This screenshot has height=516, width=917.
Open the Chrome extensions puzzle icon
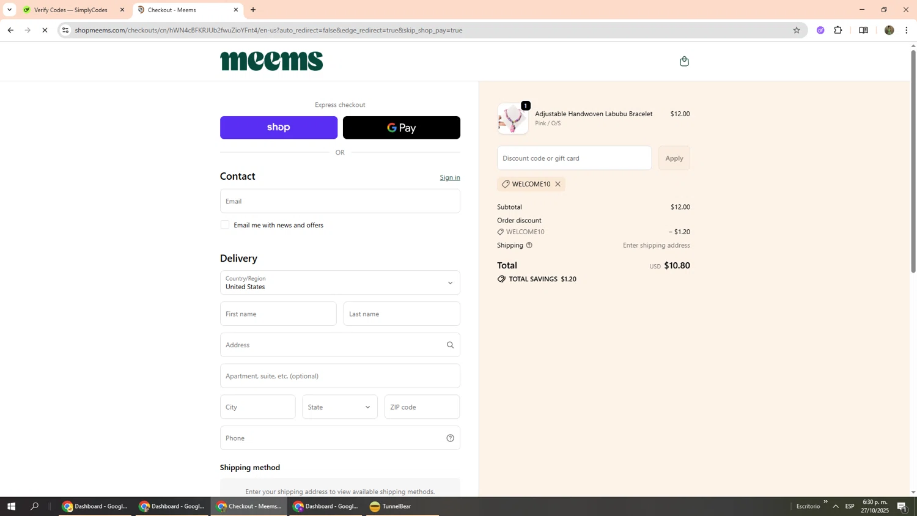(x=838, y=30)
